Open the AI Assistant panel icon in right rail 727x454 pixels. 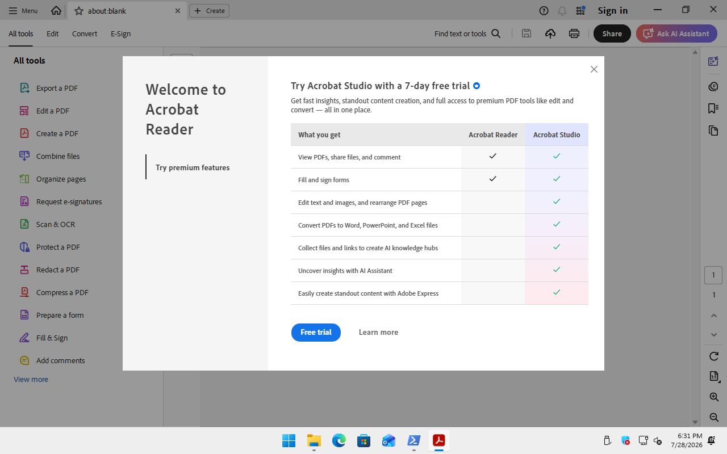713,61
